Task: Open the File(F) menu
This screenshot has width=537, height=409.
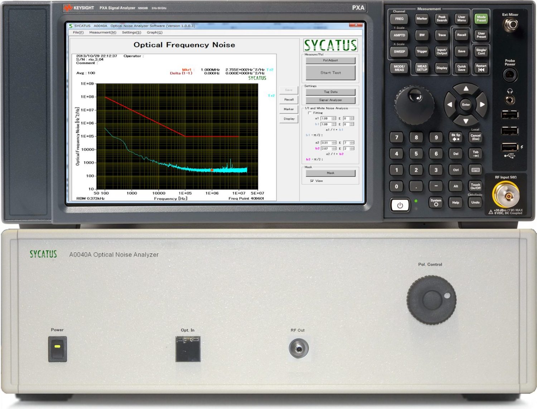Action: 78,33
